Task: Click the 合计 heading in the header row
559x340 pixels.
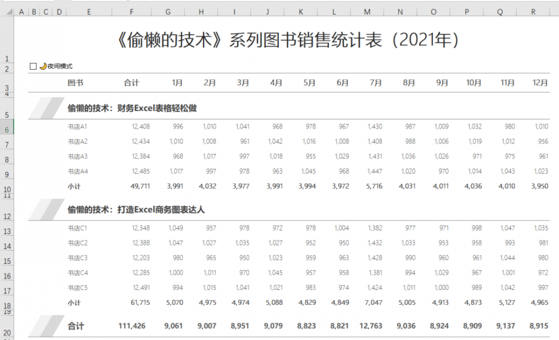Action: 131,83
